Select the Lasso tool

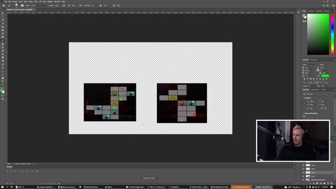3,20
